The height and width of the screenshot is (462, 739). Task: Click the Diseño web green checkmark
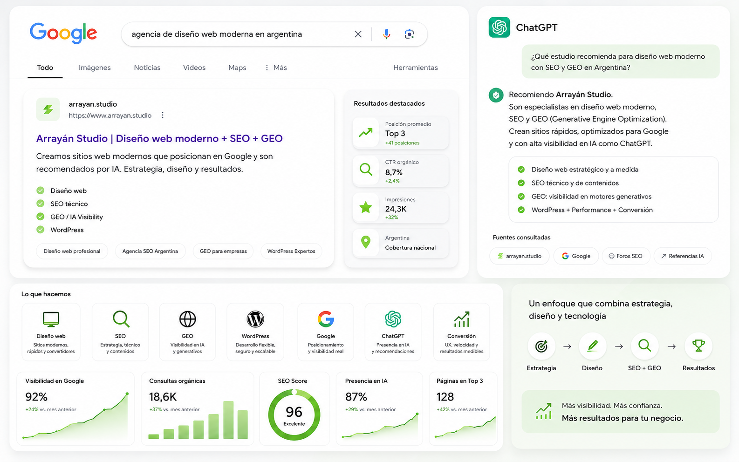(x=41, y=190)
